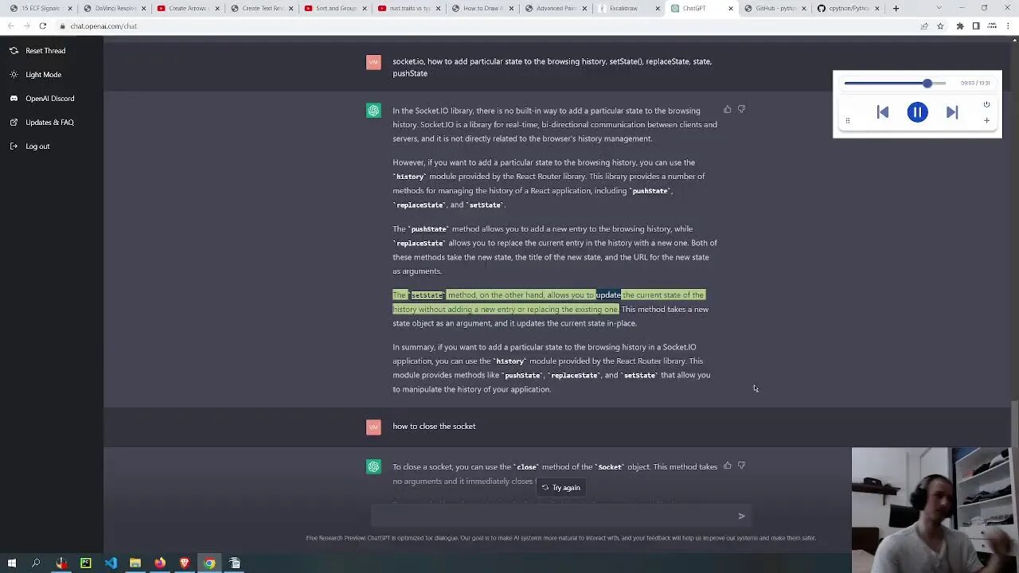
Task: Skip to previous track in floating player
Action: pyautogui.click(x=882, y=112)
